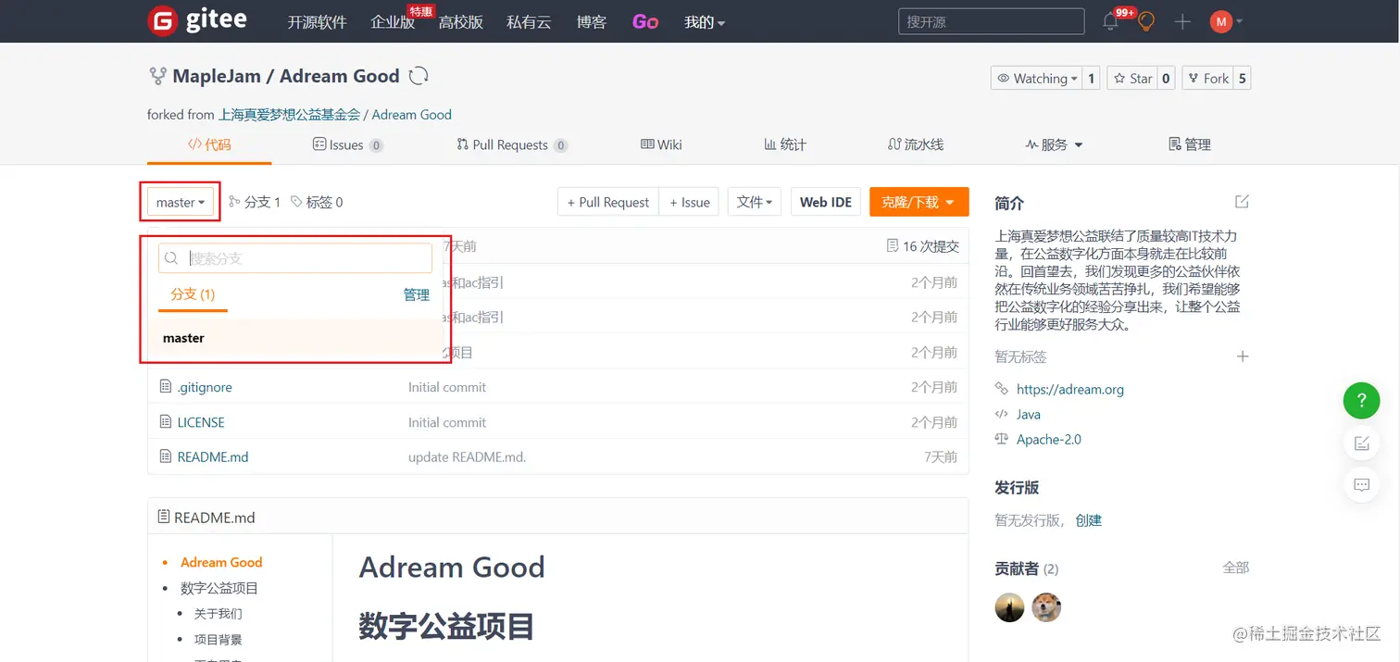Open the Wiki tab

pyautogui.click(x=661, y=144)
